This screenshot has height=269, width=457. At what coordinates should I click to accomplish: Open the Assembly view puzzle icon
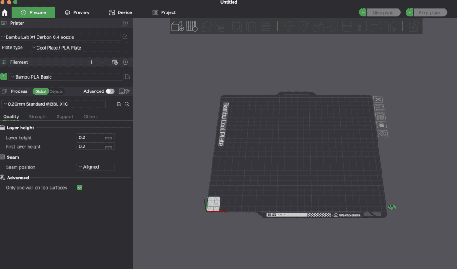(x=414, y=26)
